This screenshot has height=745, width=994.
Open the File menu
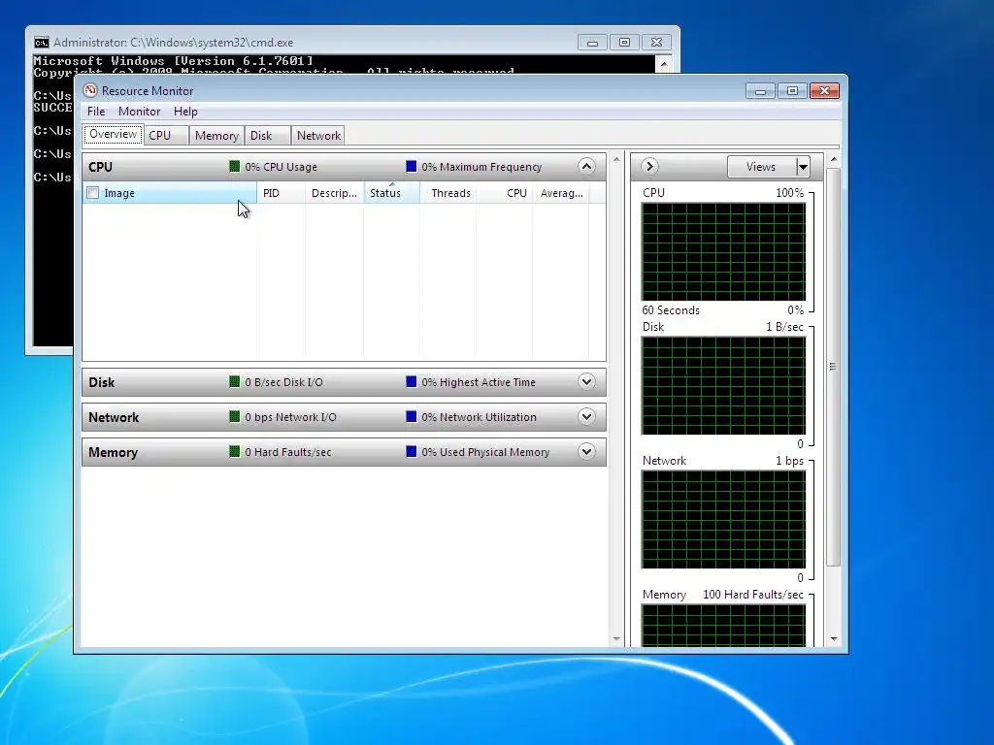96,112
